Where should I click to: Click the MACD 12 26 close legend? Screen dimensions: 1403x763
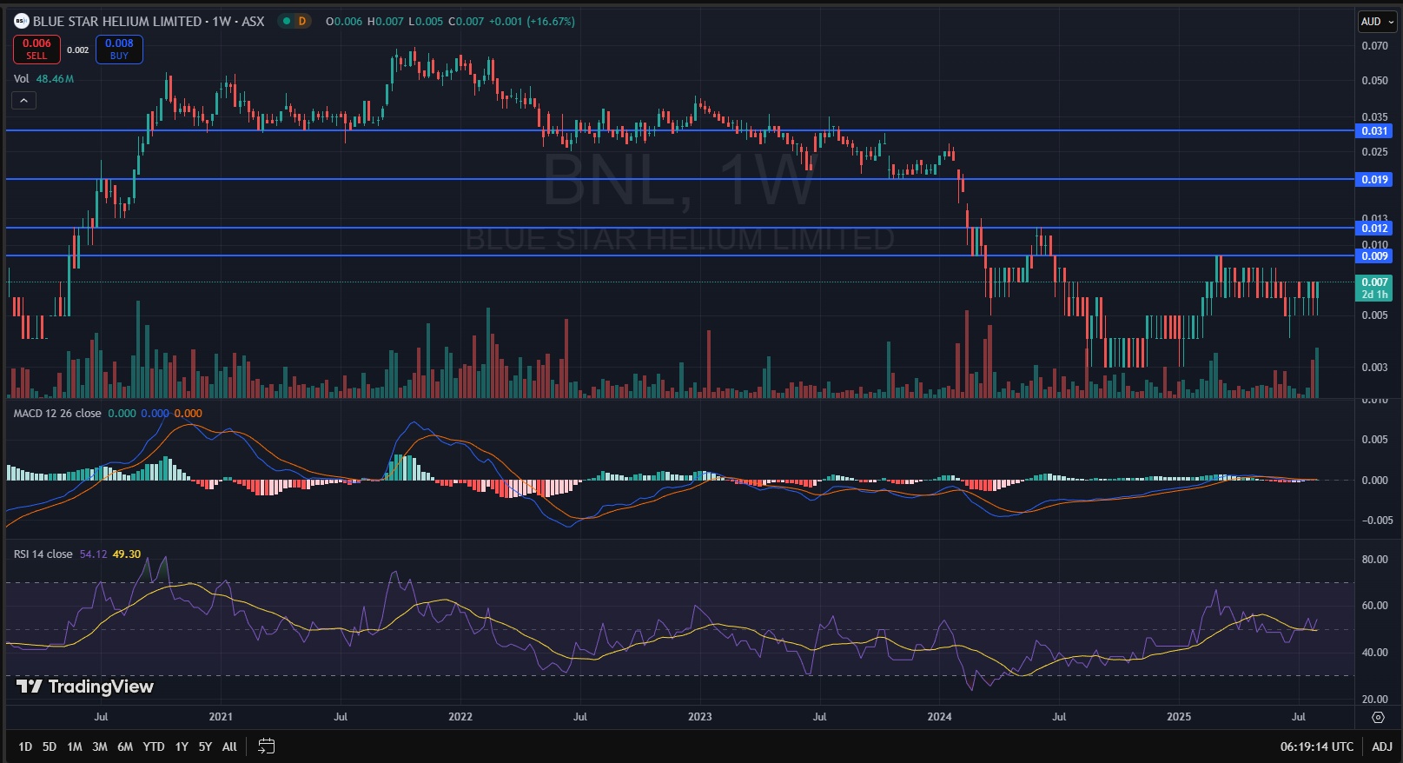[x=57, y=414]
